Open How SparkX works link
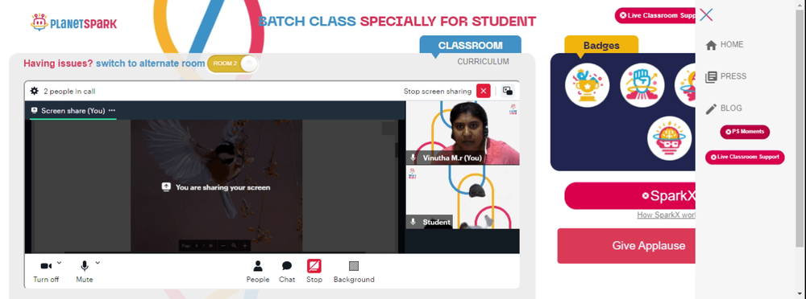 coord(667,215)
